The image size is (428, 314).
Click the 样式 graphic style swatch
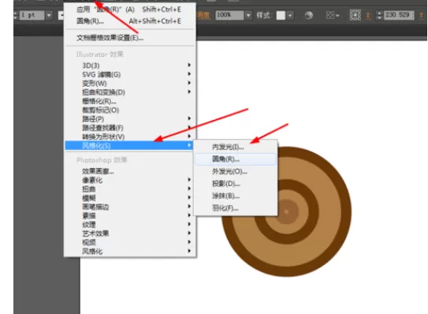coord(281,15)
